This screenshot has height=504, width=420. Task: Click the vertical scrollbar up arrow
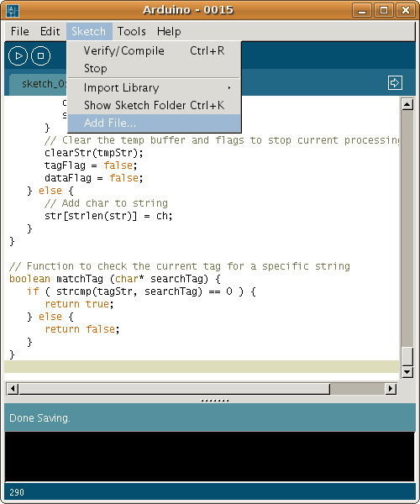point(407,104)
